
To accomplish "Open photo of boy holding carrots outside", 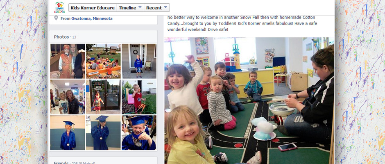I will (139, 97).
